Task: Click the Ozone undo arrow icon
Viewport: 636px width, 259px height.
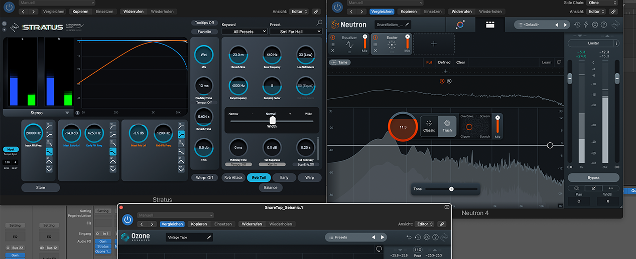Action: [x=409, y=237]
